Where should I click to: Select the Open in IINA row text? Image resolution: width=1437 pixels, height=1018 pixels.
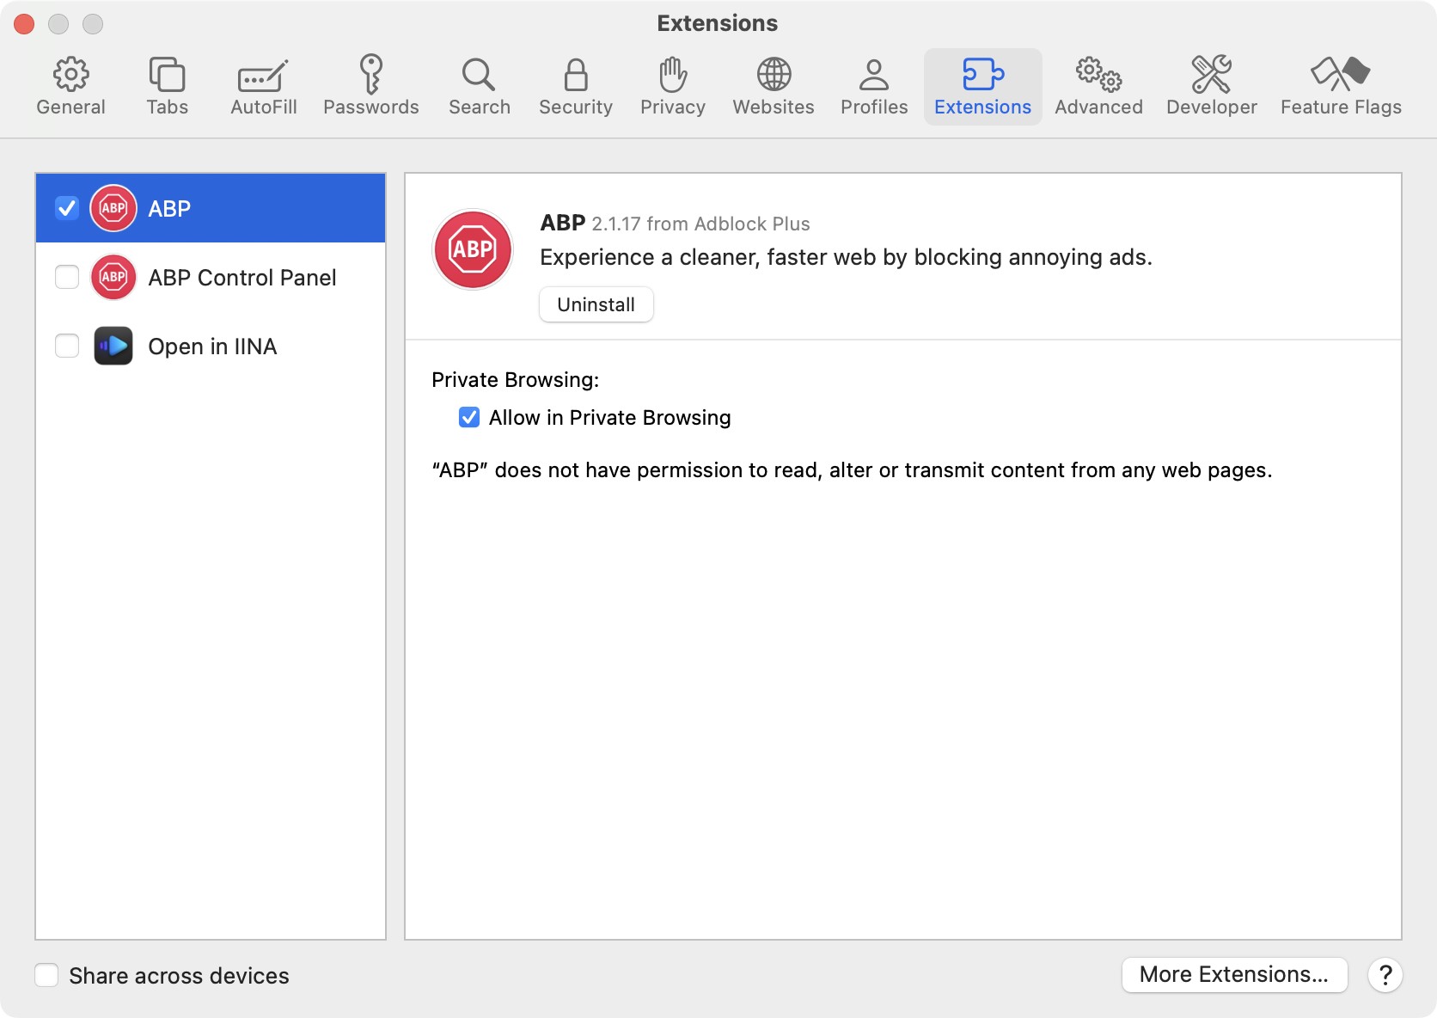click(x=212, y=346)
